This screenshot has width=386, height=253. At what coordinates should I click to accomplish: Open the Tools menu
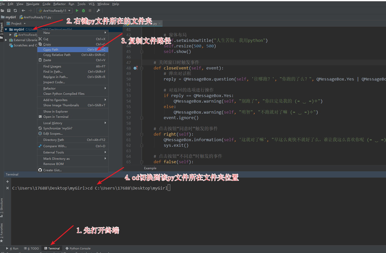coord(81,4)
